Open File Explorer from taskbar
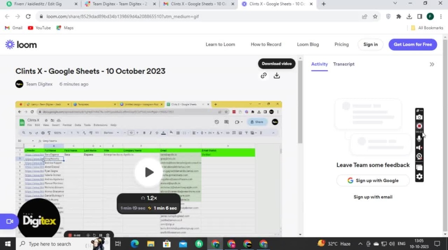Image resolution: width=448 pixels, height=250 pixels. pyautogui.click(x=151, y=244)
